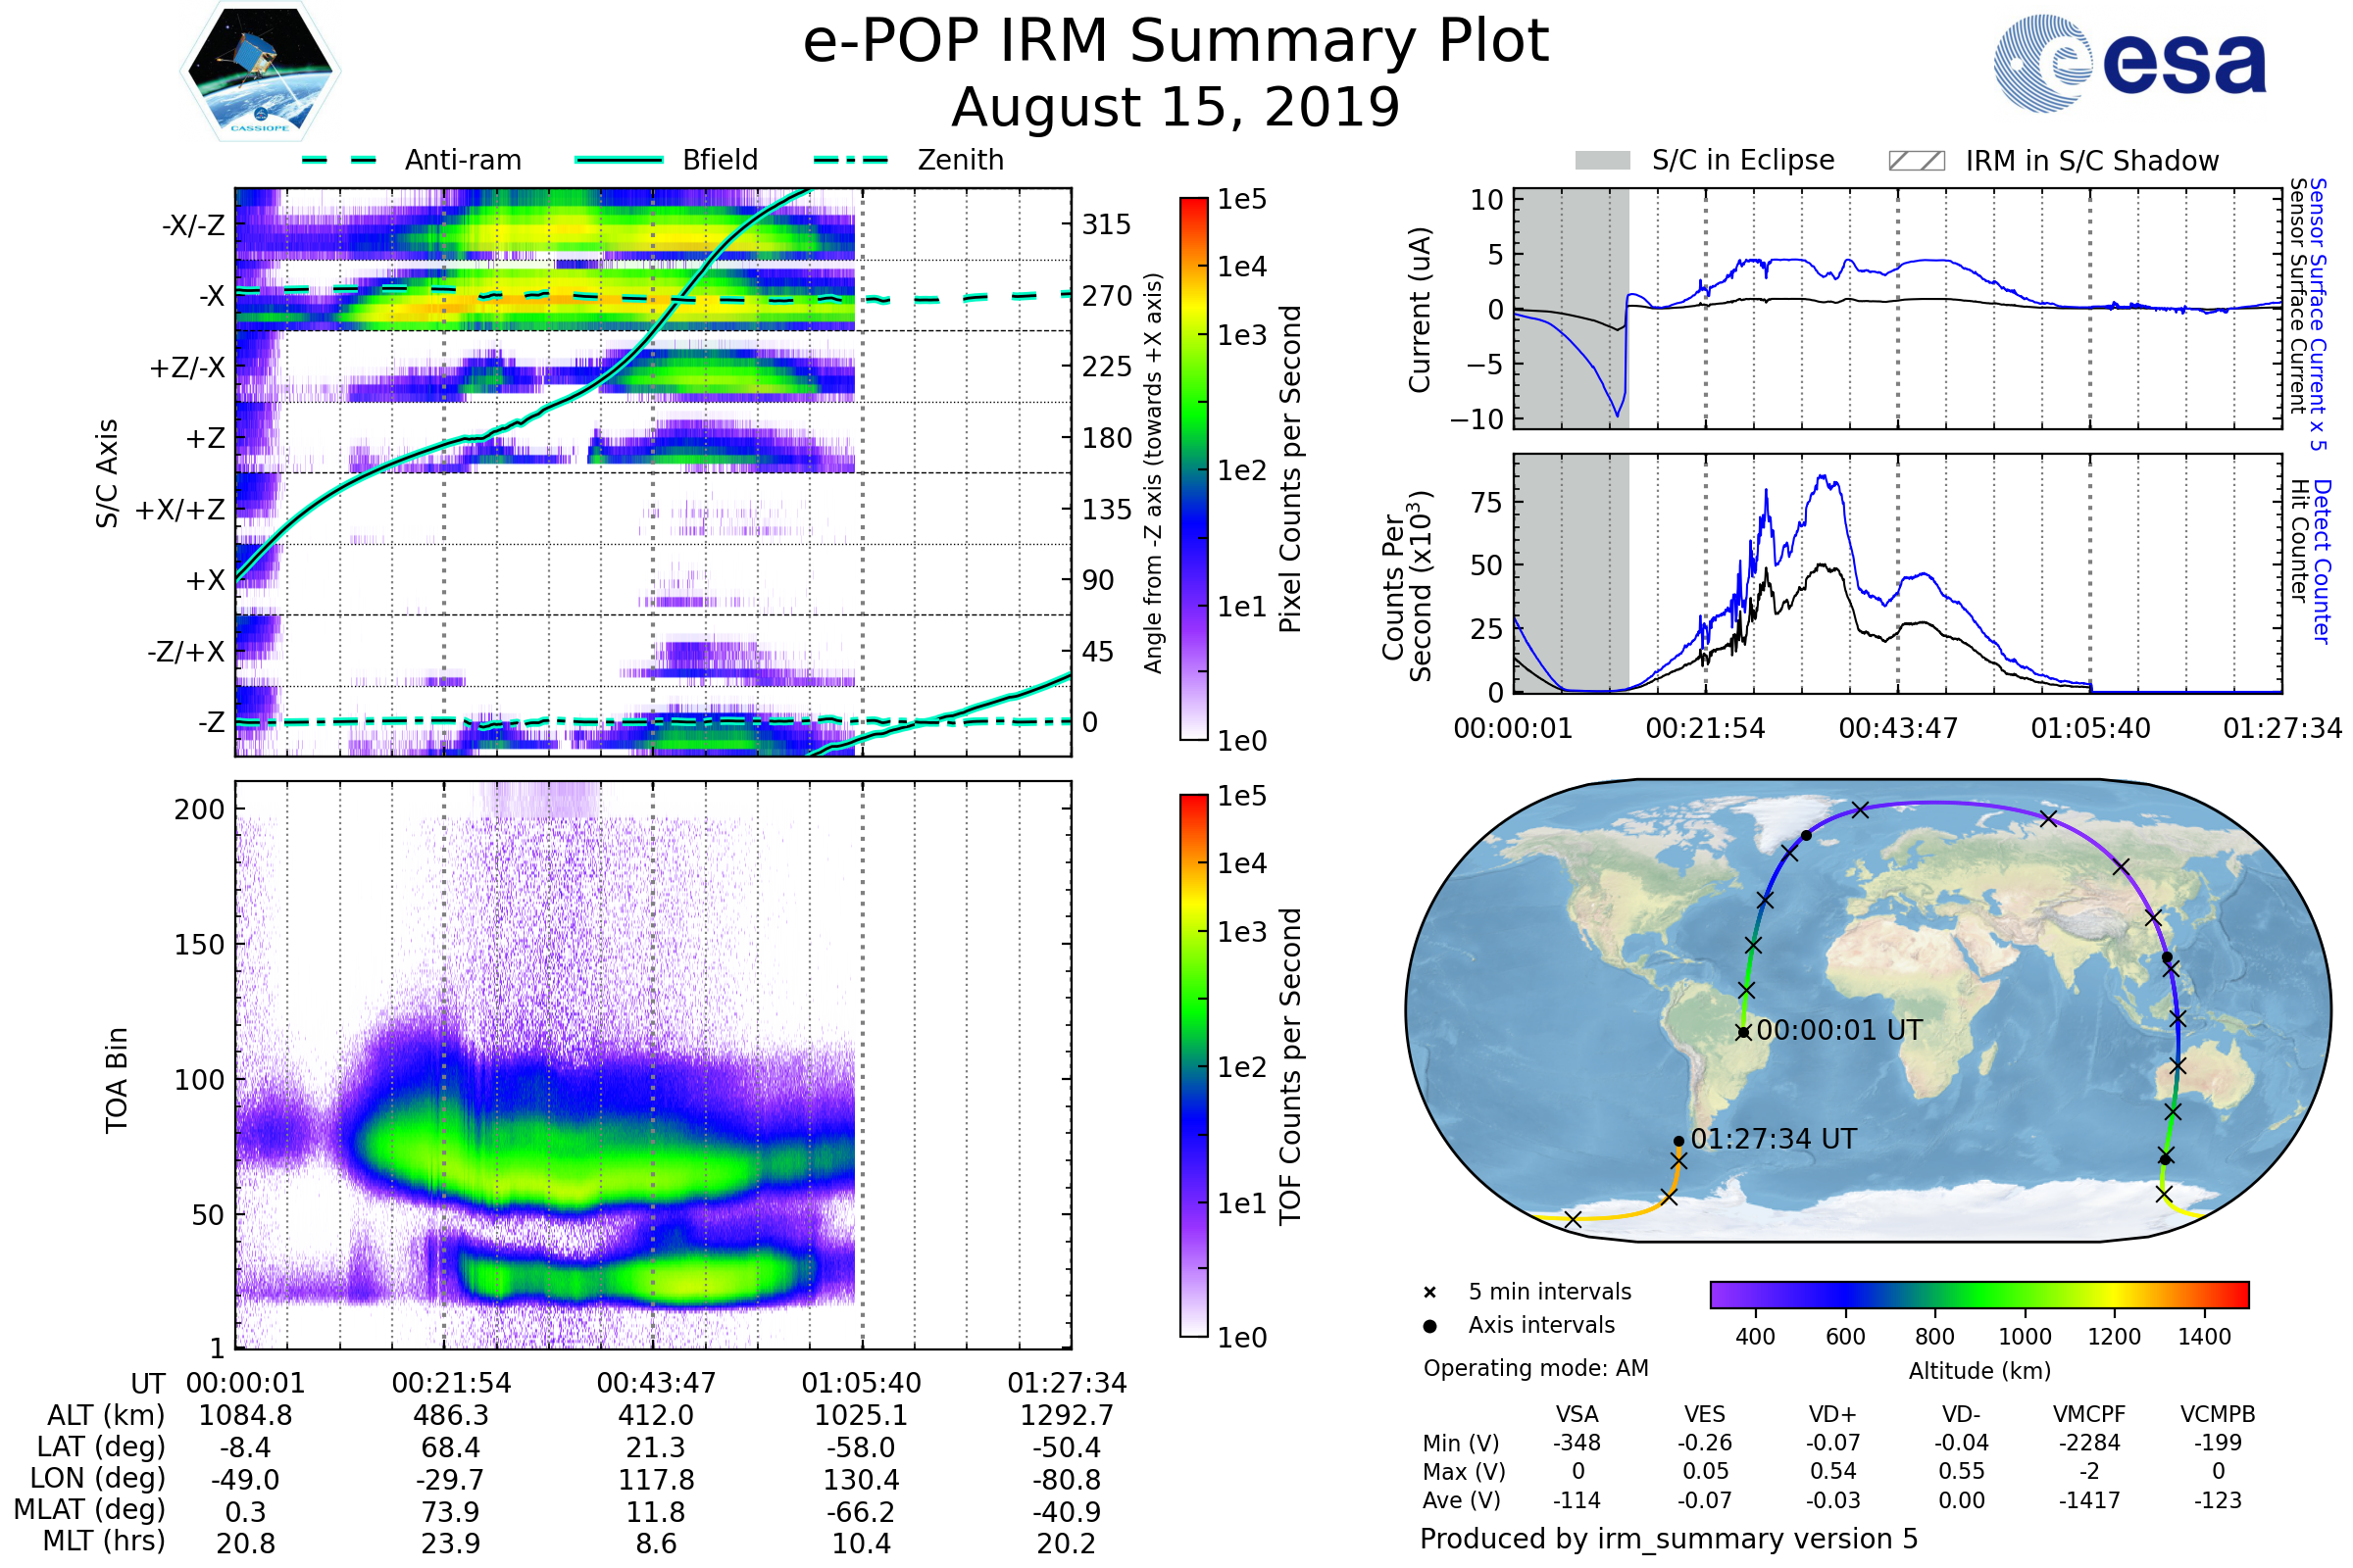
Task: Click the VMCPF voltage column header
Action: coord(2089,1415)
